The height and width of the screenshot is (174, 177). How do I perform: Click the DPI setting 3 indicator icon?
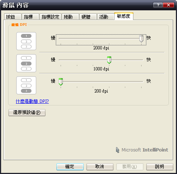click(x=26, y=86)
